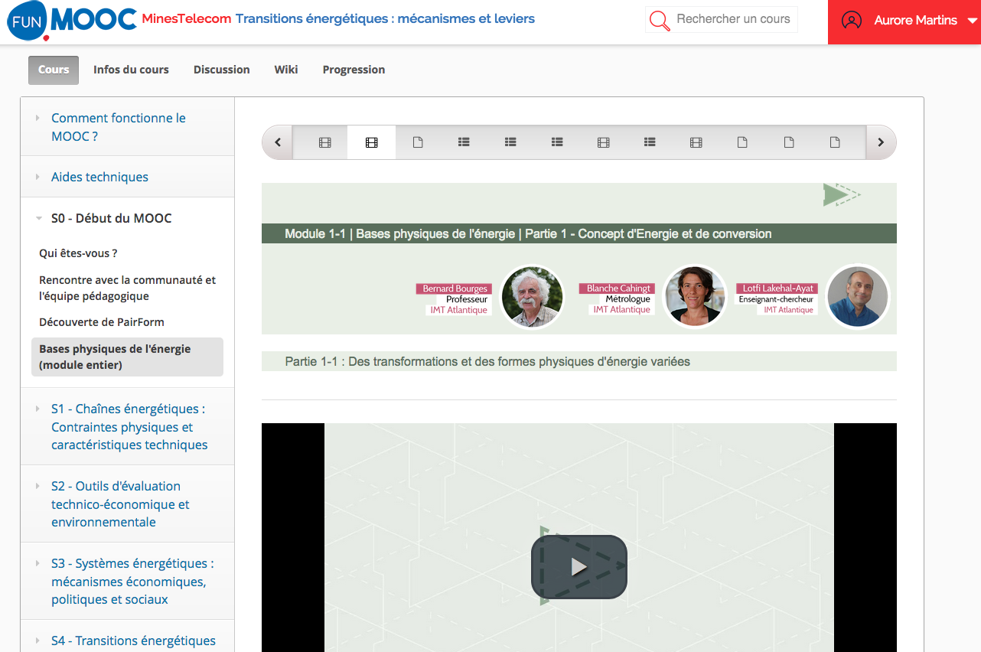981x652 pixels.
Task: Click the 'Professeur' role label
Action: point(467,299)
